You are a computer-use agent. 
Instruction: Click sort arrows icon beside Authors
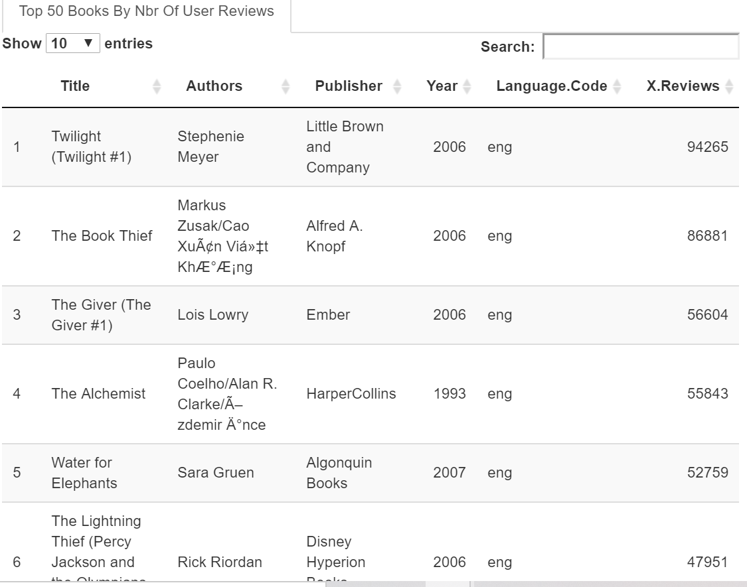pos(286,86)
